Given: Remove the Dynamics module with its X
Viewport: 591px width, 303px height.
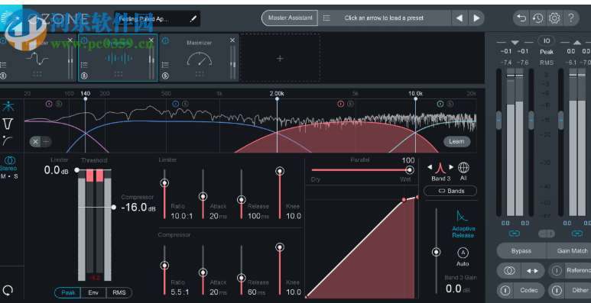Looking at the screenshot, I should pyautogui.click(x=151, y=40).
